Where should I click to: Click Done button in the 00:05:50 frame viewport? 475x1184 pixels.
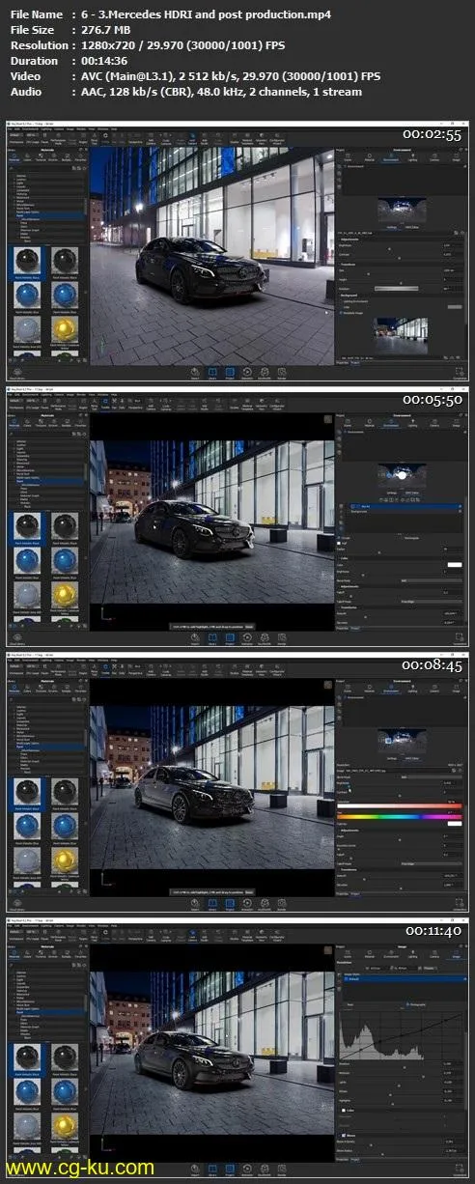click(249, 626)
